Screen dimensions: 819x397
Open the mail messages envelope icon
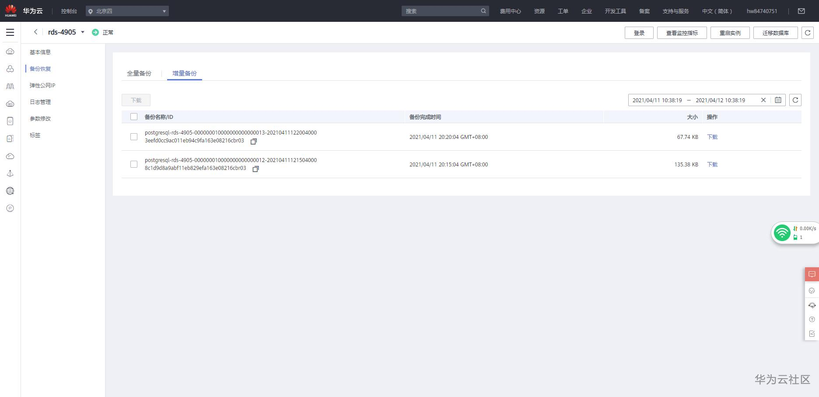point(801,11)
